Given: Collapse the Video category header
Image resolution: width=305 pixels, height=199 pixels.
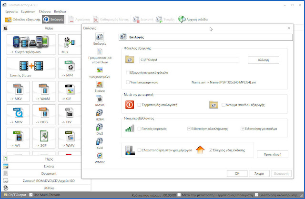Looking at the screenshot, I should (x=42, y=28).
